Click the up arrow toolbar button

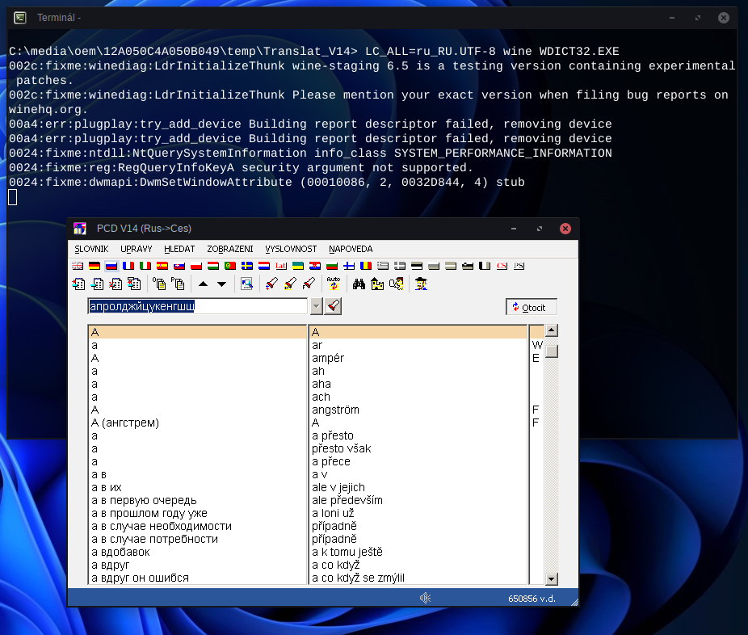204,284
